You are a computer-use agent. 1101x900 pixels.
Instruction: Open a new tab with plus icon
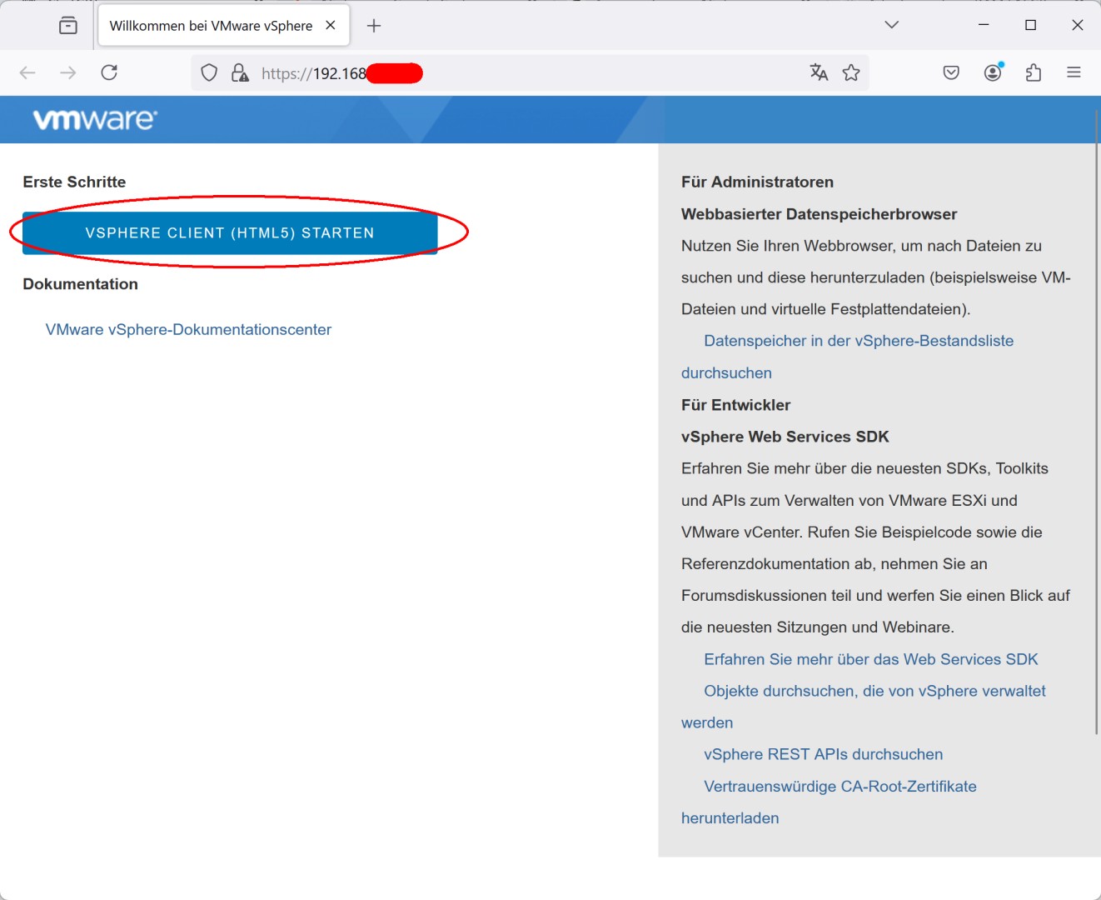pos(374,26)
